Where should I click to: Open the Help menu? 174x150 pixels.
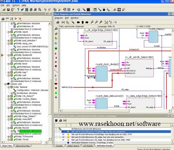[24, 5]
